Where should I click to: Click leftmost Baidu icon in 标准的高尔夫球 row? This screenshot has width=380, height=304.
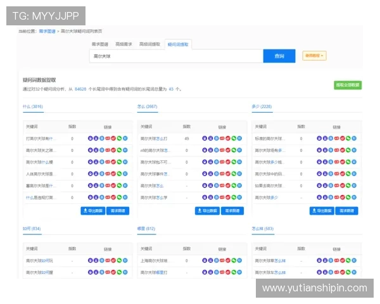coord(319,139)
